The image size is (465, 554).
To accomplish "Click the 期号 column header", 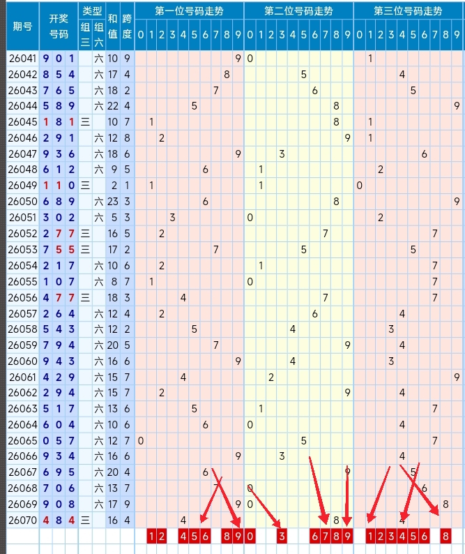I will pyautogui.click(x=22, y=26).
